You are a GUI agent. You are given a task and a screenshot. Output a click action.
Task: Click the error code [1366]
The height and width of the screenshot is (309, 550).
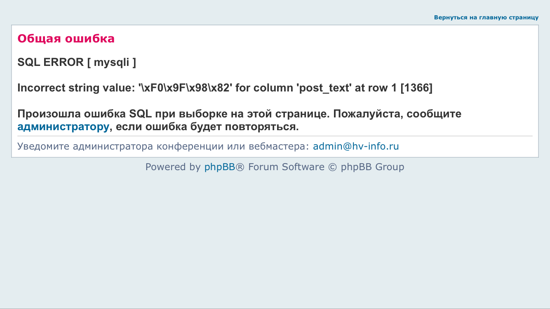[x=416, y=88]
